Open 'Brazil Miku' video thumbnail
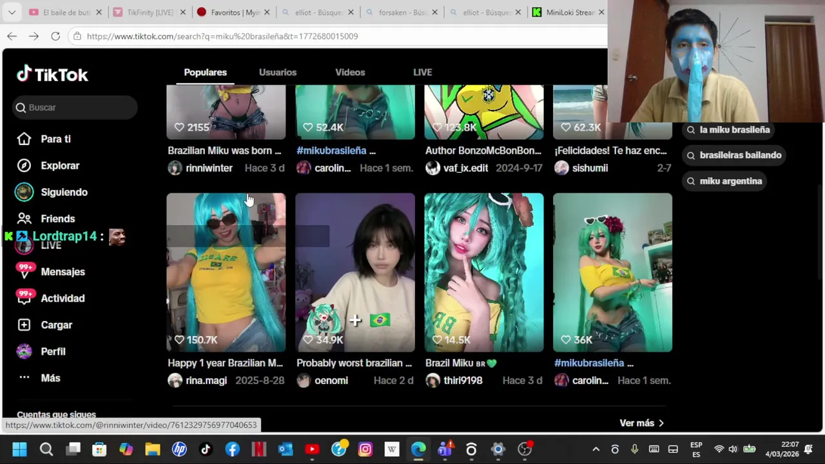 pyautogui.click(x=483, y=272)
